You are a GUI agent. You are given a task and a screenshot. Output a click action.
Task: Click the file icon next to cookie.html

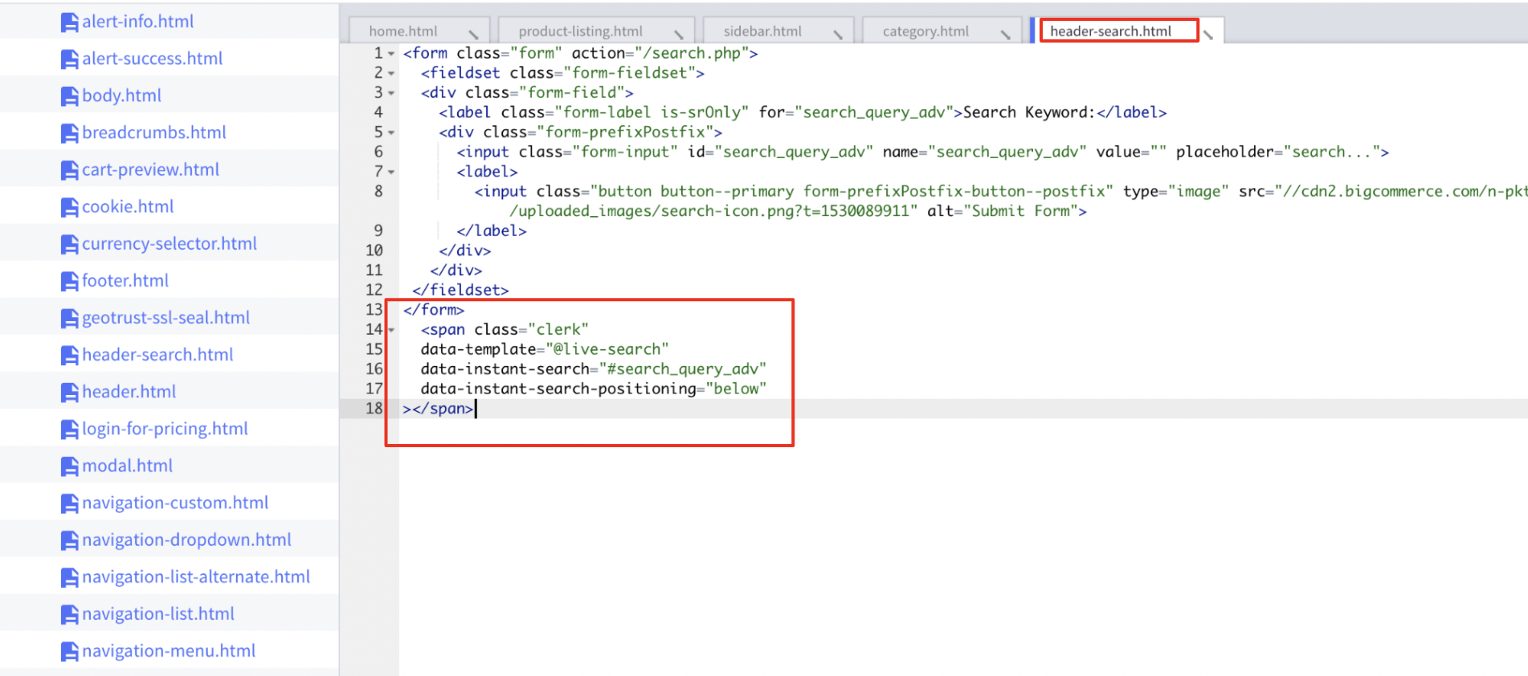[x=70, y=207]
